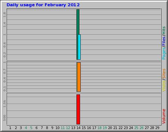
Task: Click day 1 on the x-axis
Action: point(10,128)
